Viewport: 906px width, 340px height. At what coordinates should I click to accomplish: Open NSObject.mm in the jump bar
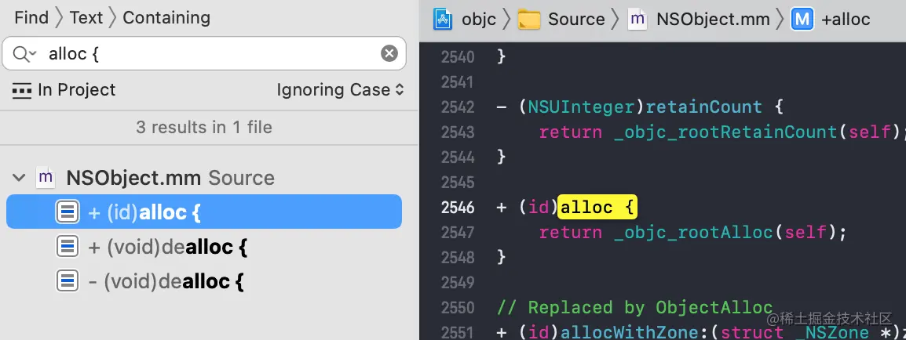[700, 19]
